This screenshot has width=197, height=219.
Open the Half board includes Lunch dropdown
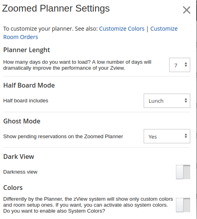click(167, 101)
